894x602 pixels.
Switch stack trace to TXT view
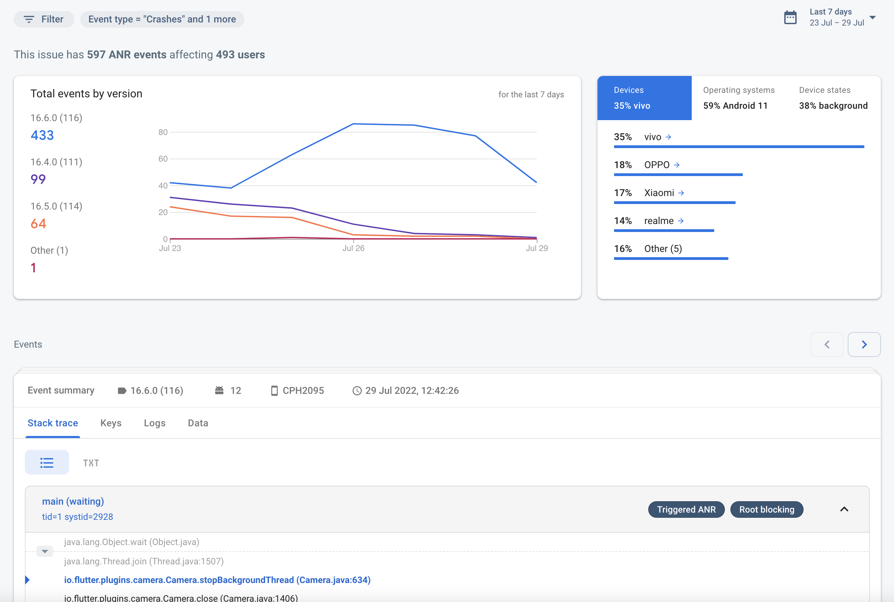pyautogui.click(x=91, y=463)
